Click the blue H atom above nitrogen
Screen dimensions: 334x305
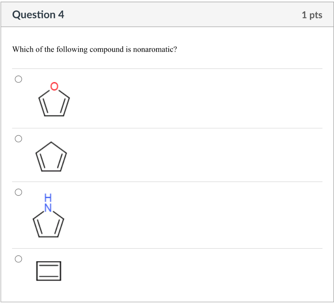(48, 198)
